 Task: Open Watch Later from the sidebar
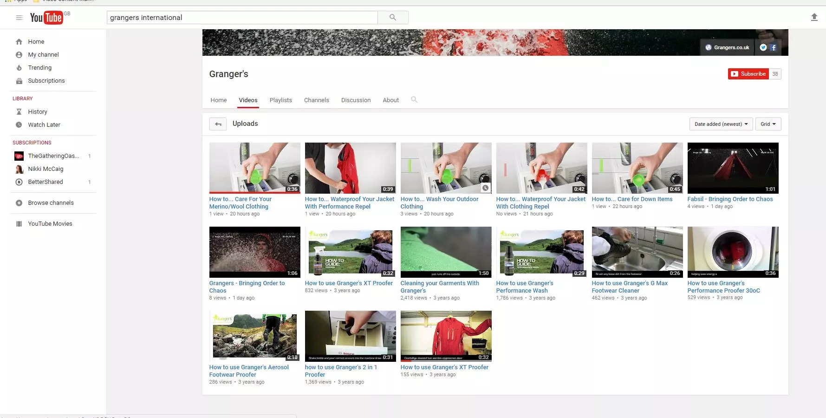pos(44,124)
